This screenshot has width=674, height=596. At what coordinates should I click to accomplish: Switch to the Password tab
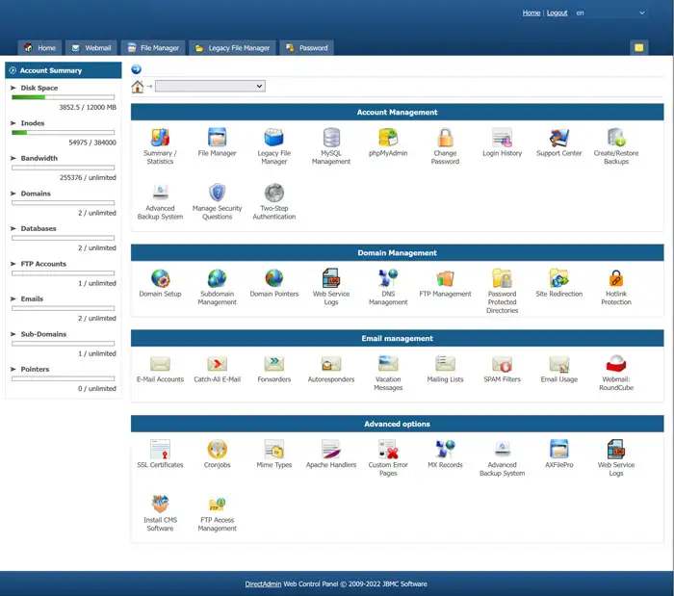307,48
